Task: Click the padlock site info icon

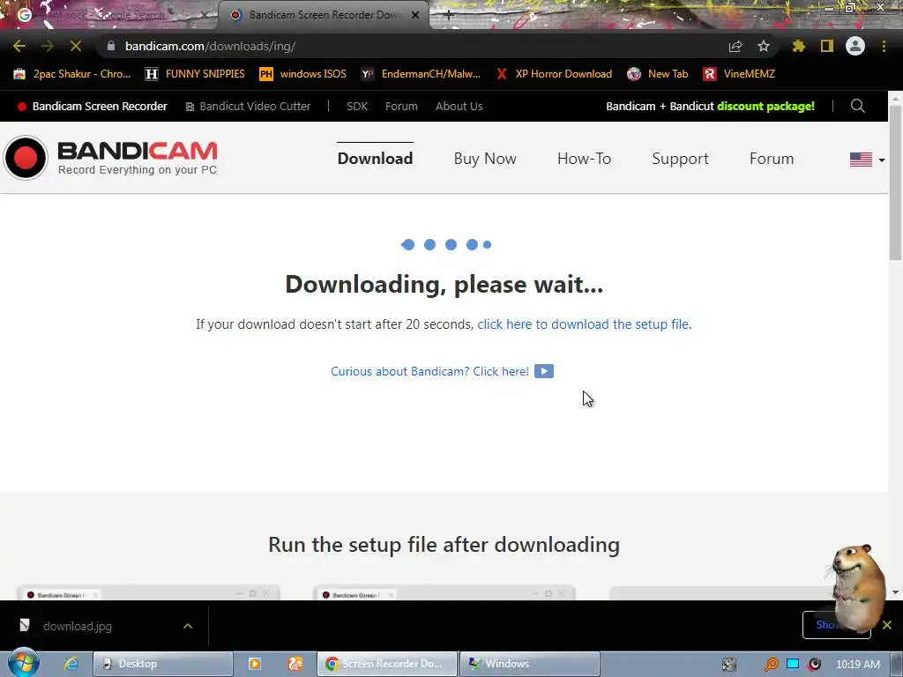Action: [111, 46]
